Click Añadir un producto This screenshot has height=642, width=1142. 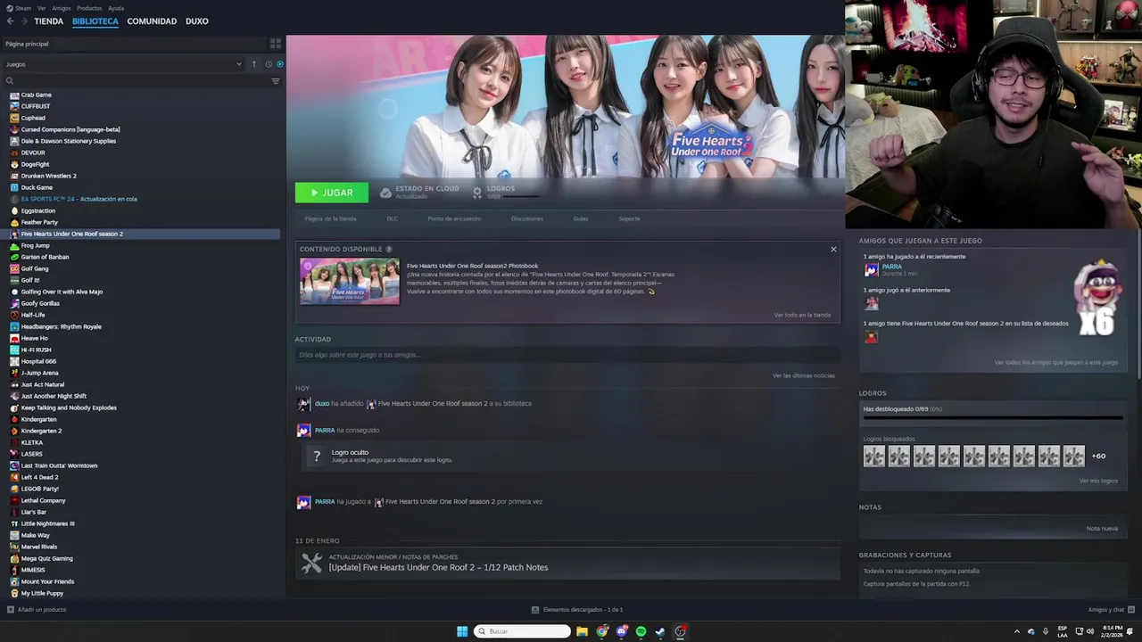pyautogui.click(x=37, y=610)
